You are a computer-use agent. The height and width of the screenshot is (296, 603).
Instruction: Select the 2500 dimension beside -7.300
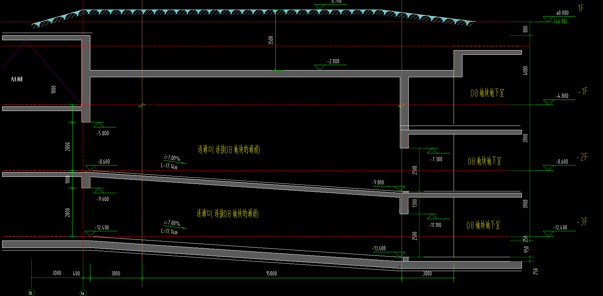pos(414,170)
